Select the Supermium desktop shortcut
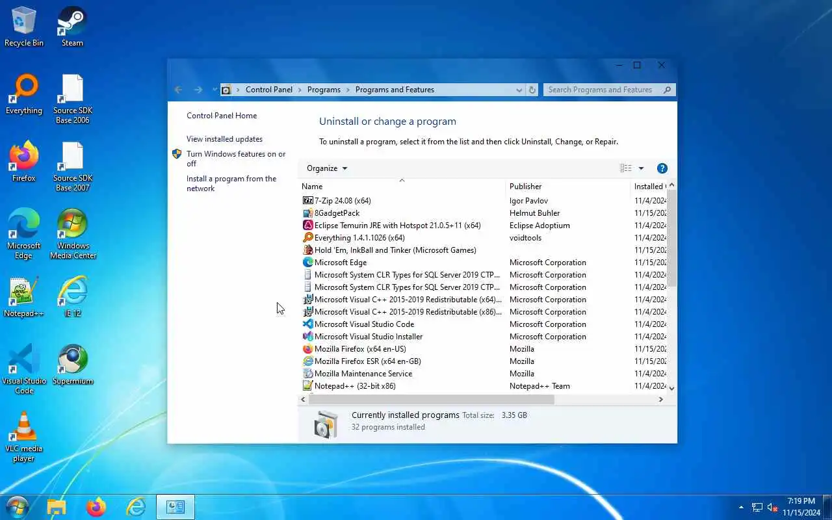The width and height of the screenshot is (832, 520). coord(72,365)
